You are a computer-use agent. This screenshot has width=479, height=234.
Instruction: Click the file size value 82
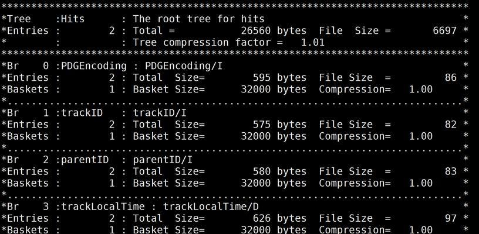pos(451,125)
